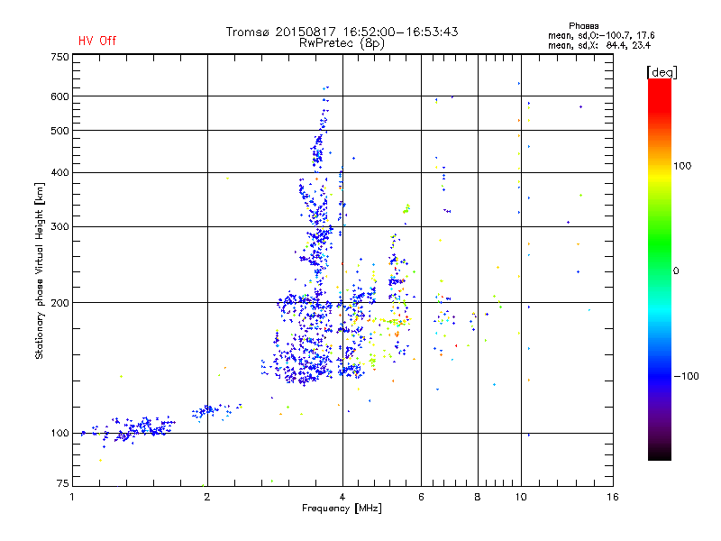Click the y-axis tick label '200'
The image size is (721, 541).
(59, 303)
